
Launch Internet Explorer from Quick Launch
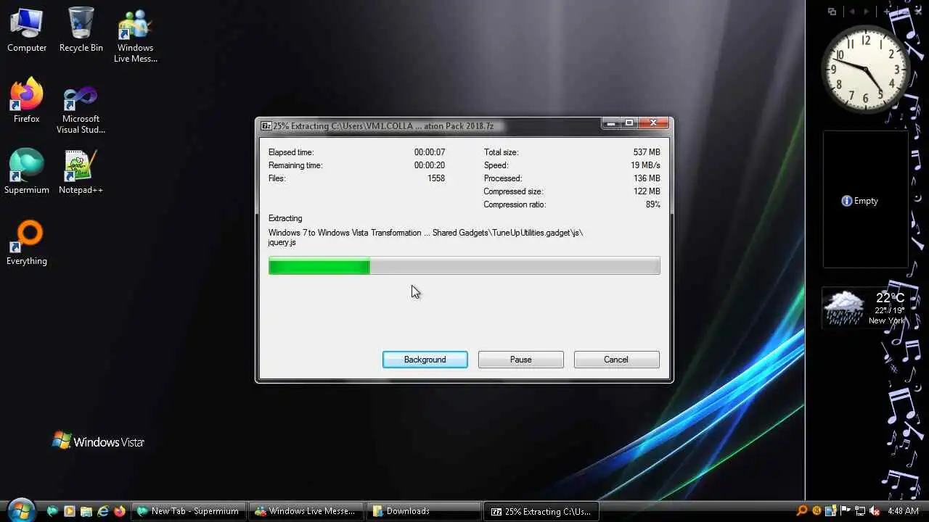(103, 511)
